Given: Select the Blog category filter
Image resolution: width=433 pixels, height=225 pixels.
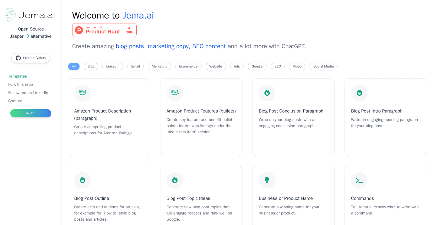Looking at the screenshot, I should [x=91, y=67].
